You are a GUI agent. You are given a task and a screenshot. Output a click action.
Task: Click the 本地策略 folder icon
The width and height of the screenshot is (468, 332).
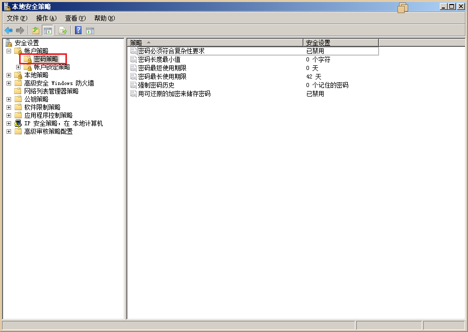coord(19,75)
